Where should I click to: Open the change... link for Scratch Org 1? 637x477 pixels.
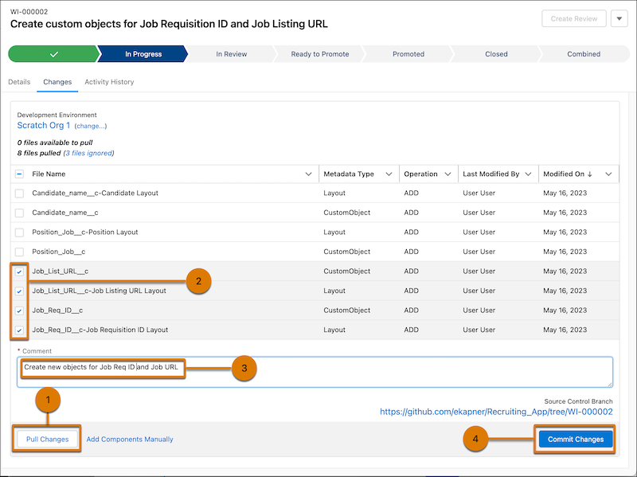(x=90, y=126)
